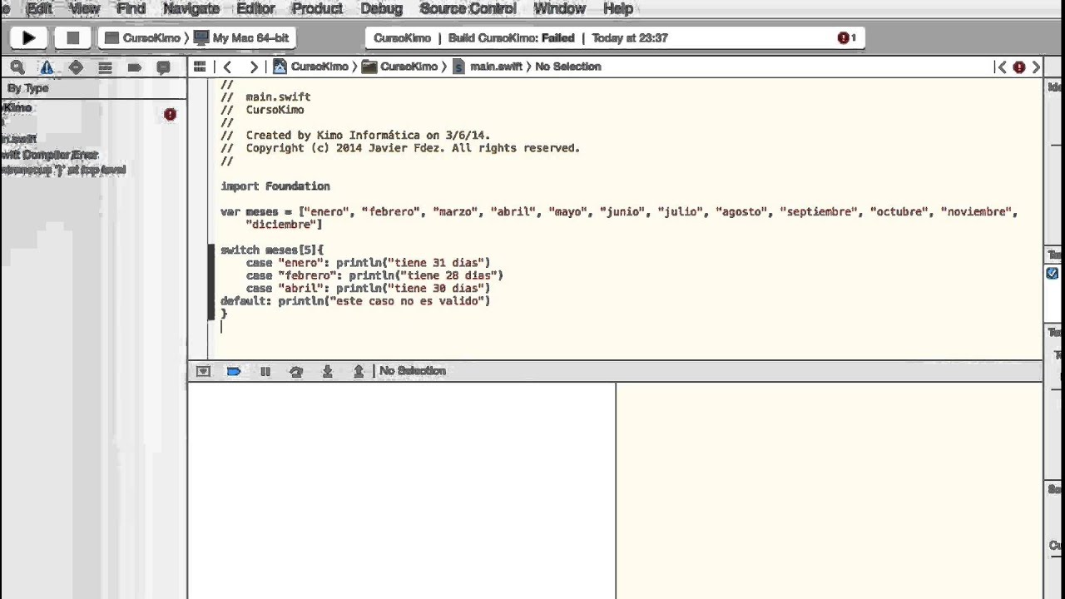Select CursoKimo folder in jump bar
This screenshot has width=1065, height=599.
click(x=400, y=67)
